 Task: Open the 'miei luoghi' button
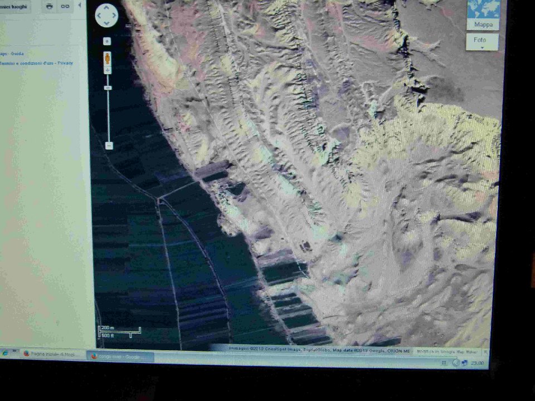(x=14, y=7)
